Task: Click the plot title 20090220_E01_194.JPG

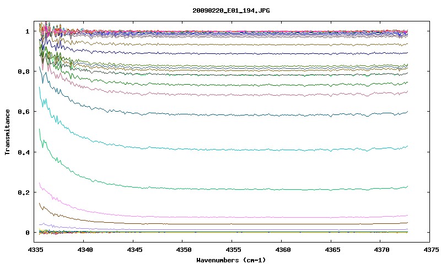Action: pos(231,10)
